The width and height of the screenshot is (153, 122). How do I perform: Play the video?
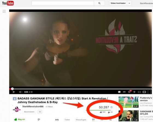[x=14, y=92]
